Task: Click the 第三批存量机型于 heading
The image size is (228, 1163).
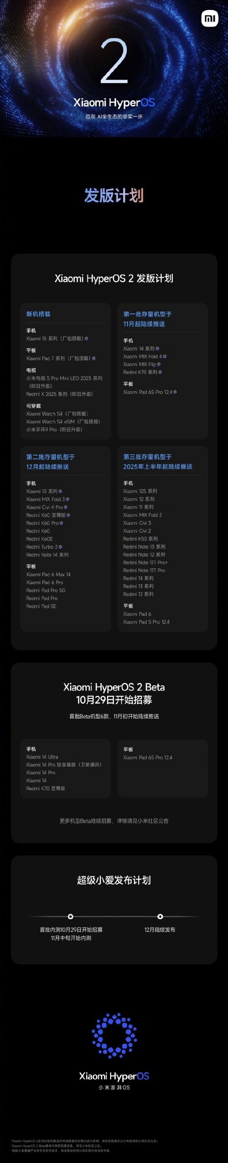Action: pyautogui.click(x=147, y=457)
